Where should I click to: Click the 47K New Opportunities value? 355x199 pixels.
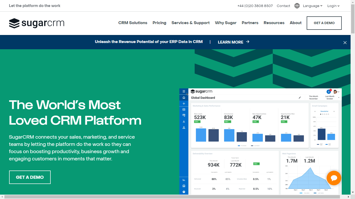pyautogui.click(x=257, y=117)
